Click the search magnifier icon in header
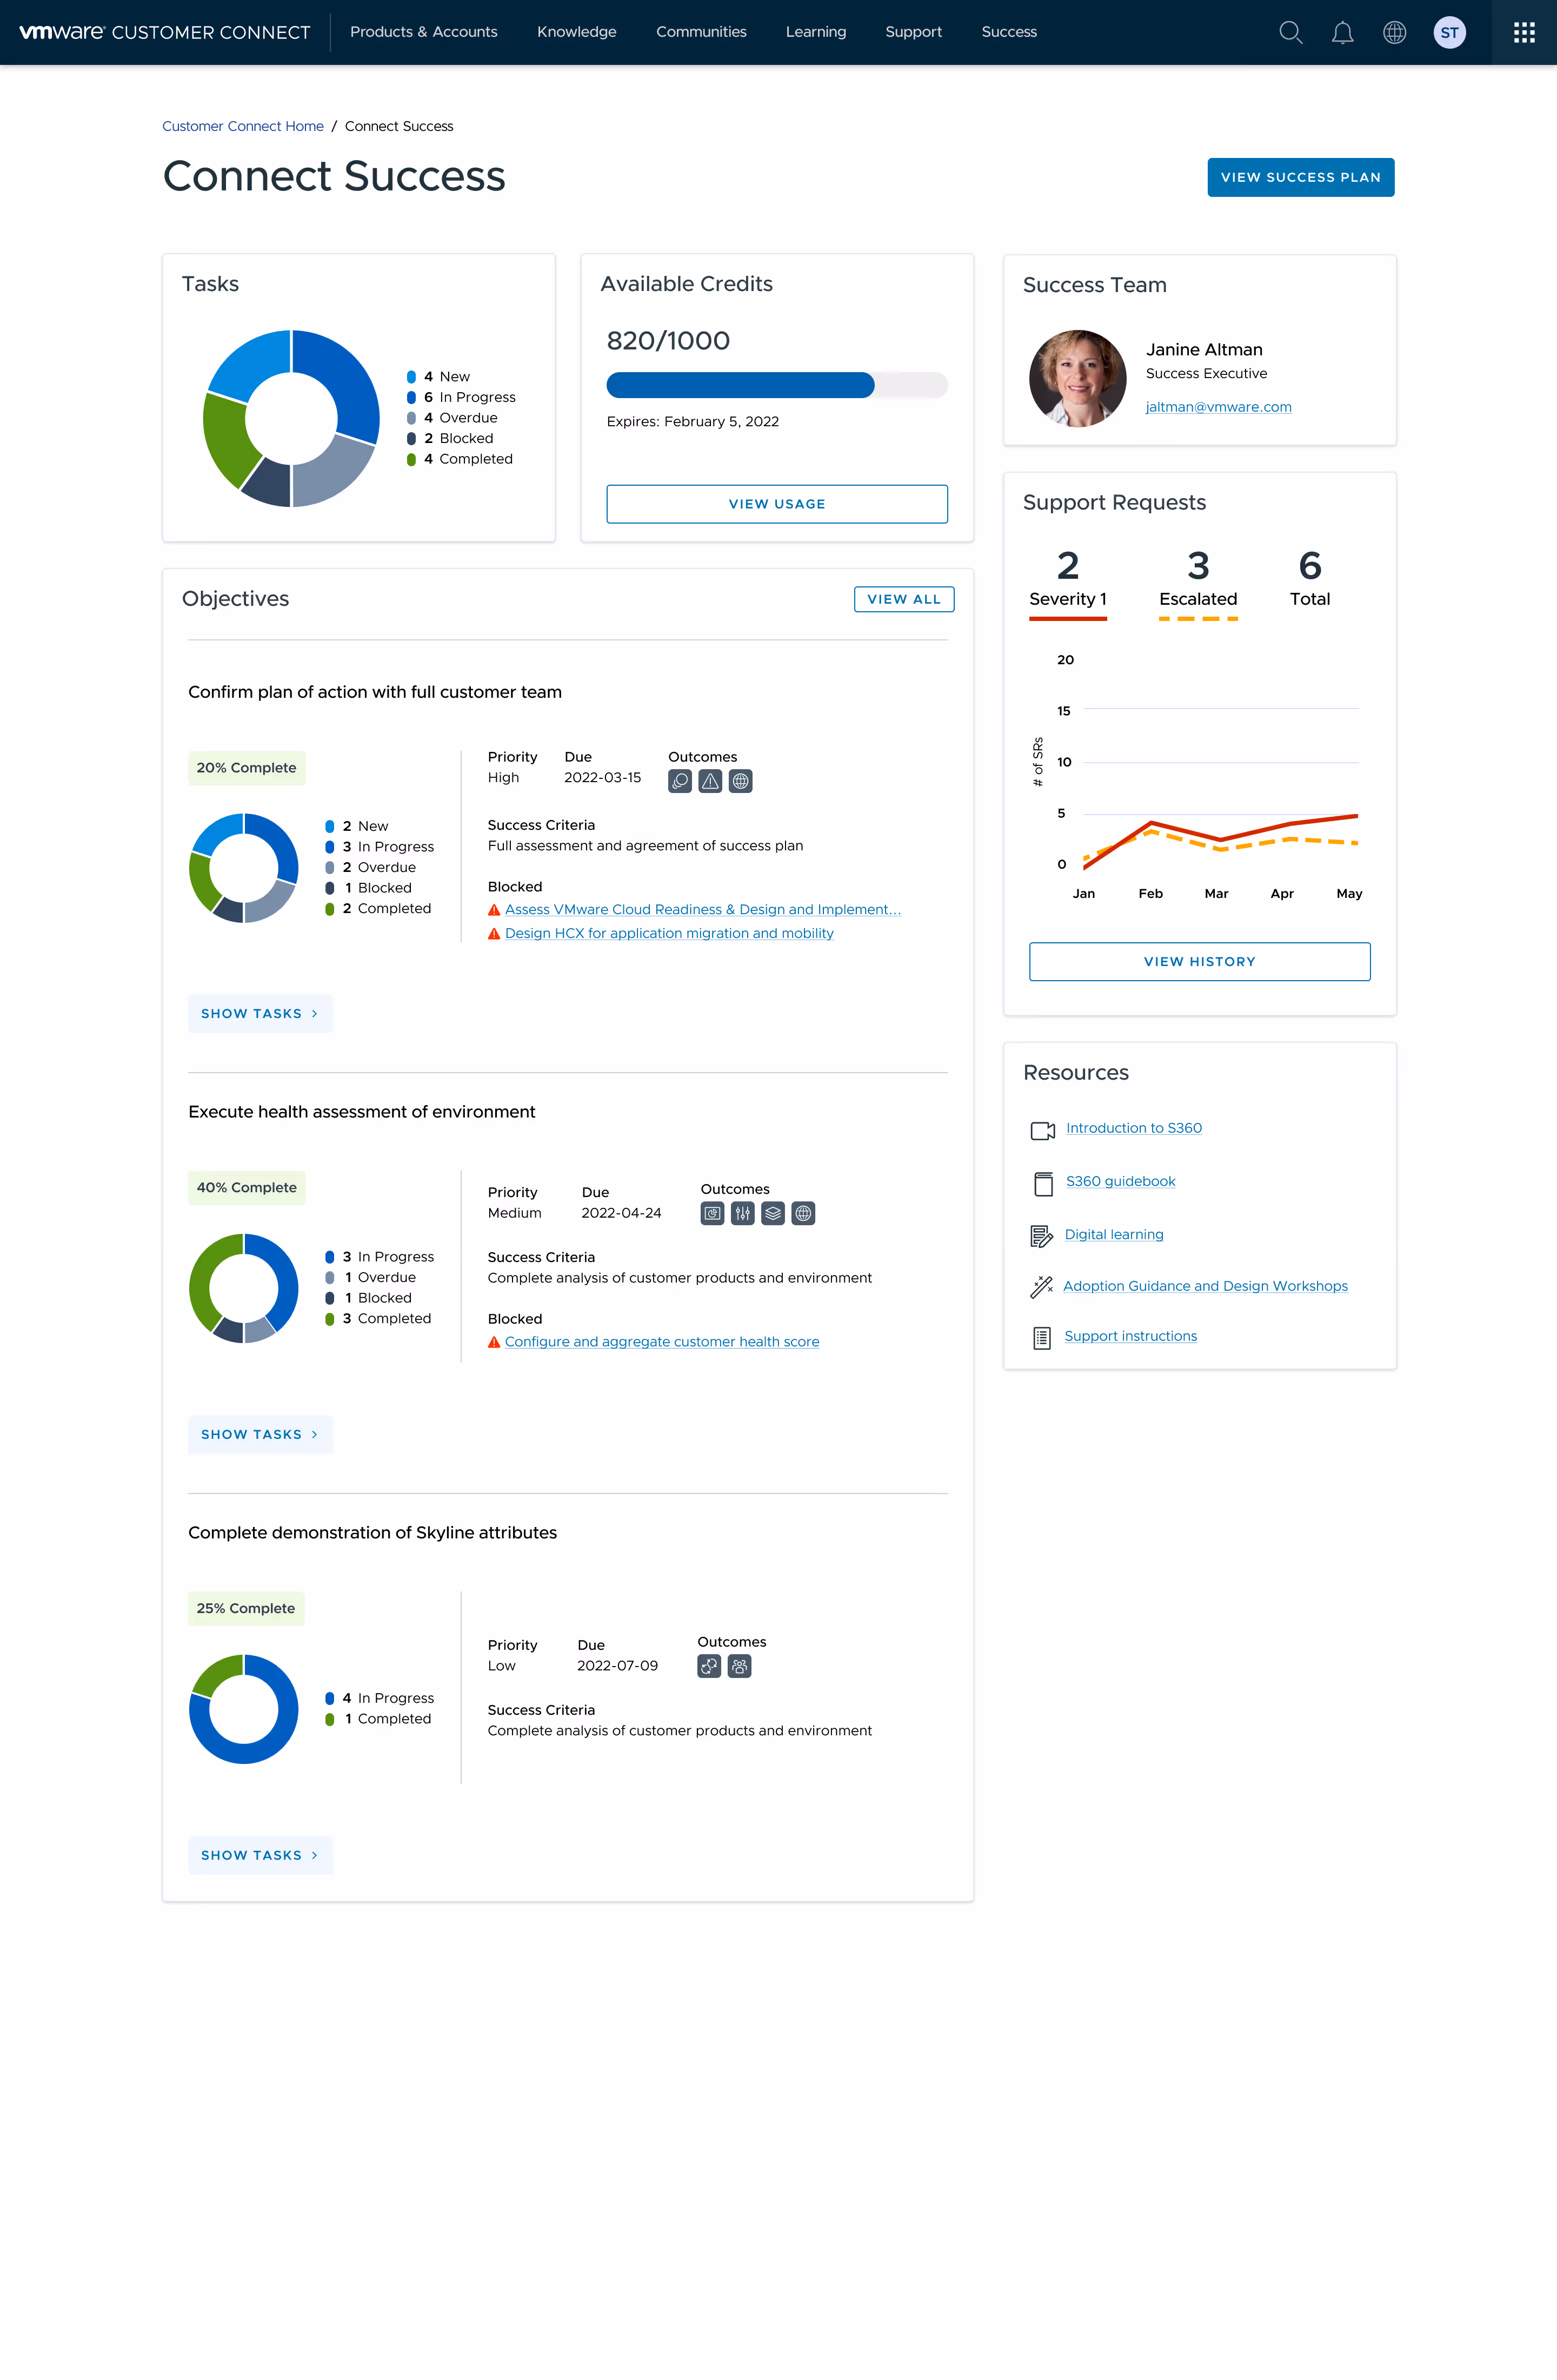 pyautogui.click(x=1290, y=32)
